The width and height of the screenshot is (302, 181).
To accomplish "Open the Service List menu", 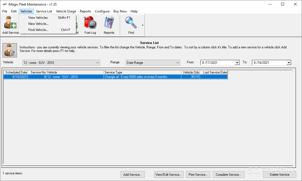I will (x=44, y=11).
